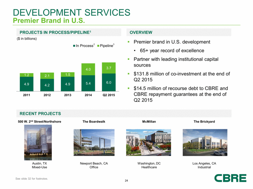The width and height of the screenshot is (253, 189).
Task: Click the slide page number 24
Action: (x=127, y=181)
